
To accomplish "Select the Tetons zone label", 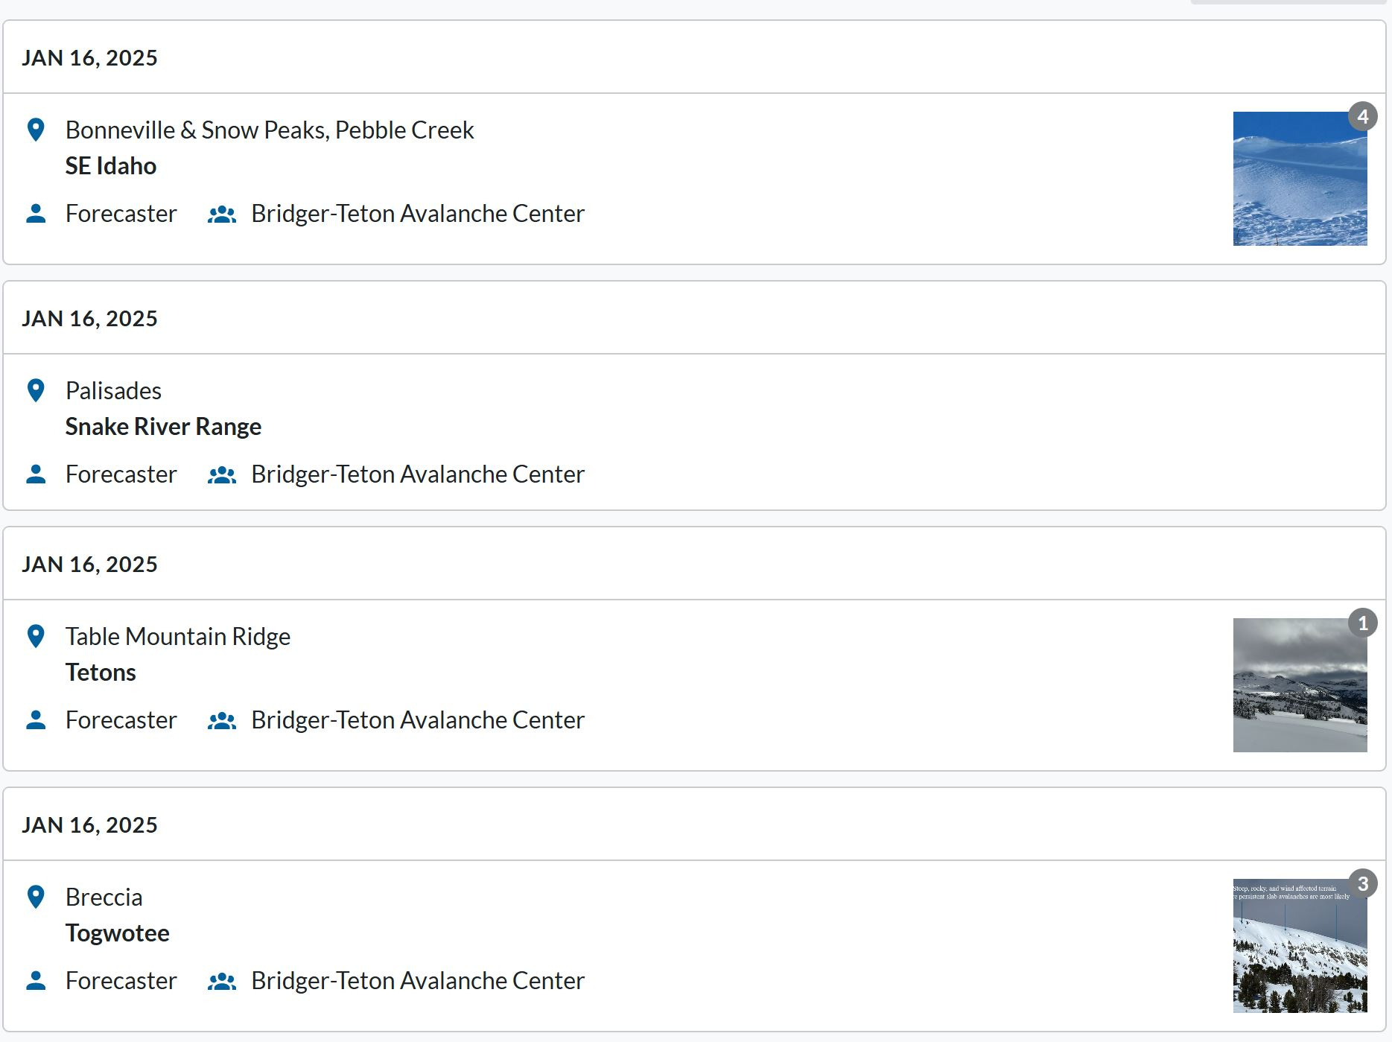I will tap(101, 672).
